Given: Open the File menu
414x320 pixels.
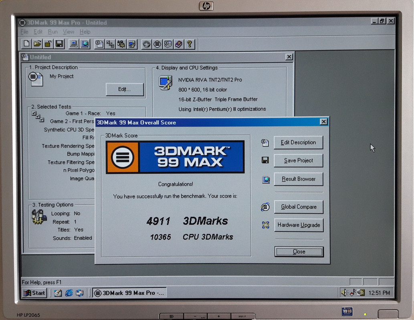Looking at the screenshot, I should [x=24, y=32].
